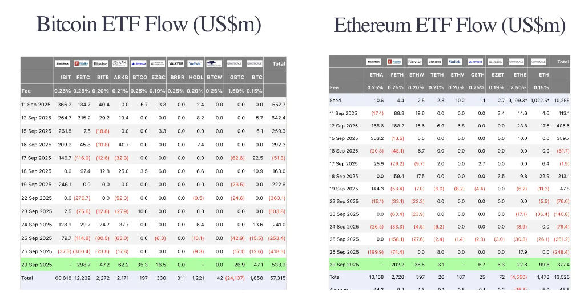580x296 pixels.
Task: Select the IBIT ticker column header
Action: [66, 76]
